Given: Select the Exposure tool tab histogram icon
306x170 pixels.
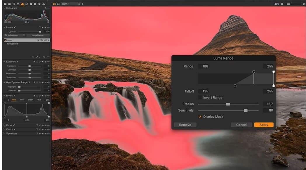Looking at the screenshot, I should point(22,4).
